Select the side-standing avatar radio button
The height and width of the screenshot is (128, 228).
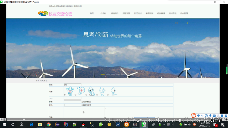(108, 95)
